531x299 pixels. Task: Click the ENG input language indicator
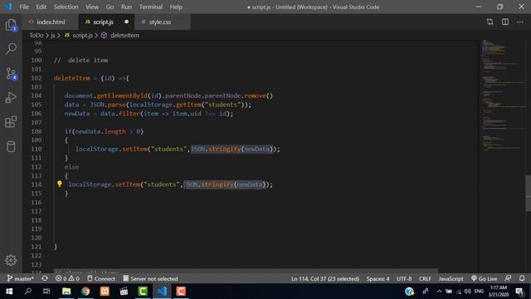pyautogui.click(x=479, y=292)
